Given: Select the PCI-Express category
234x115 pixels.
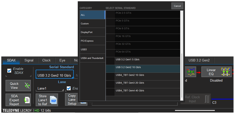Looking at the screenshot, I should [92, 41].
